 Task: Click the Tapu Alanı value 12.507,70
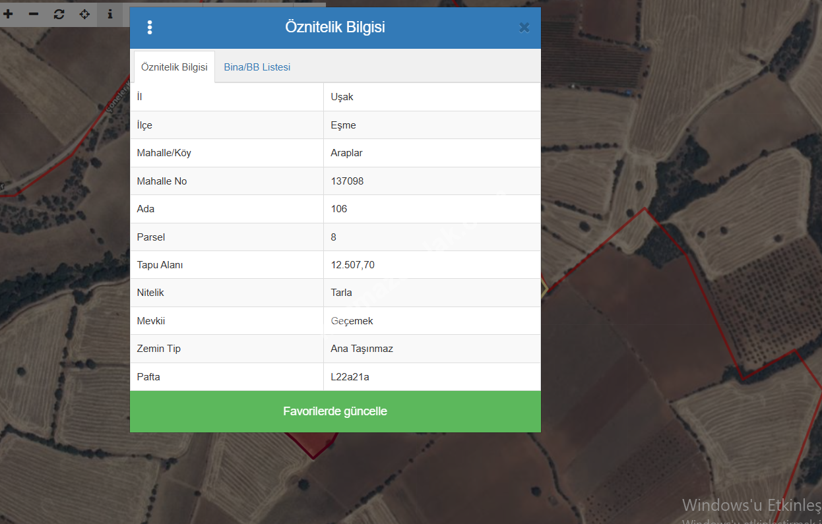[x=352, y=265]
